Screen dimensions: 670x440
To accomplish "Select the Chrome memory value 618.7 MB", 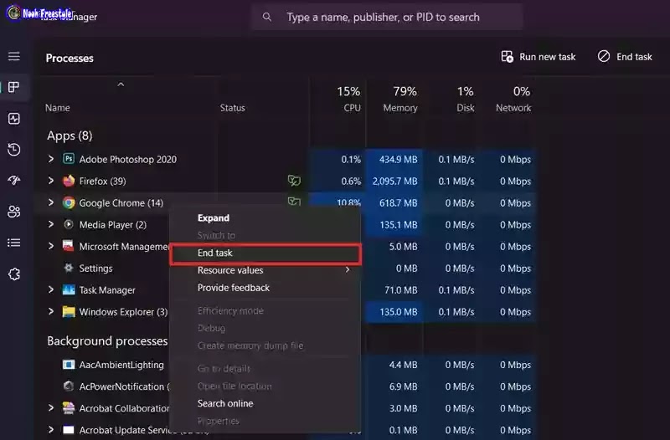I will pos(399,203).
